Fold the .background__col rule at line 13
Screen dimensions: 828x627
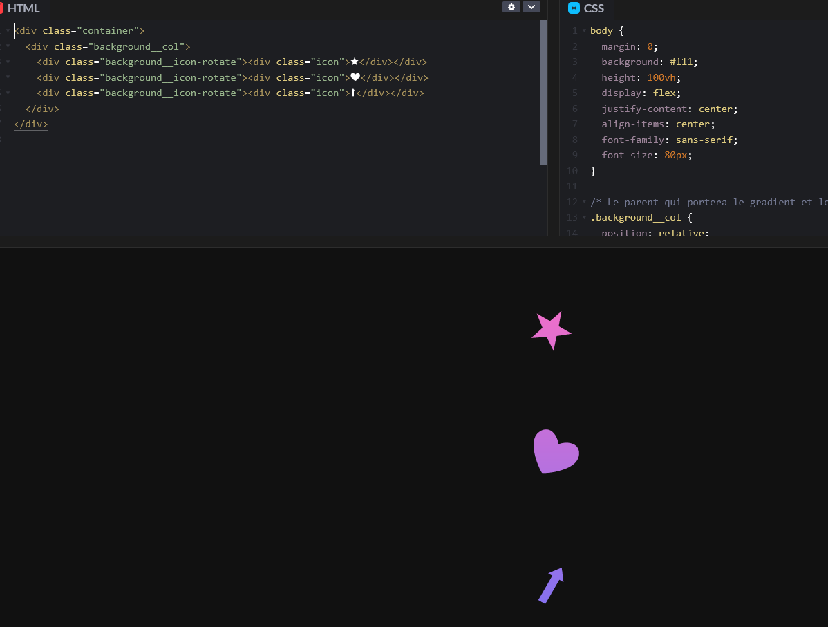pyautogui.click(x=584, y=218)
